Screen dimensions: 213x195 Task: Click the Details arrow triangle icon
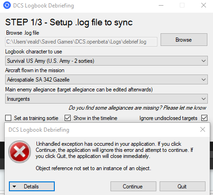(14, 187)
